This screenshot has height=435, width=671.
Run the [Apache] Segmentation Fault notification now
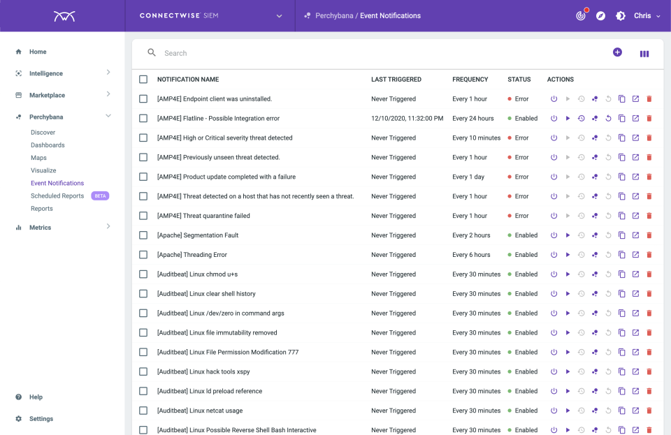click(568, 235)
